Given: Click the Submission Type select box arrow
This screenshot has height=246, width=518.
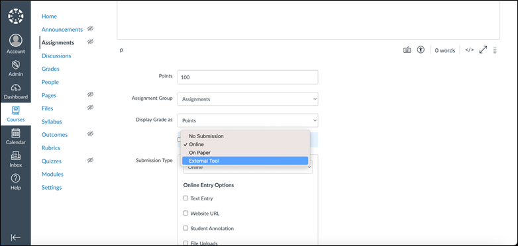Looking at the screenshot, I should coord(309,167).
